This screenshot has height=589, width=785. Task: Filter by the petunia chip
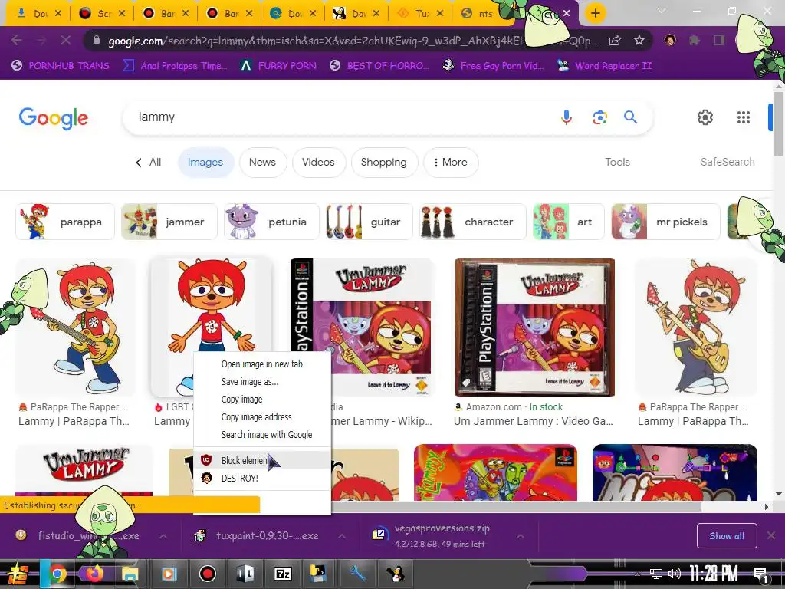[x=271, y=222]
